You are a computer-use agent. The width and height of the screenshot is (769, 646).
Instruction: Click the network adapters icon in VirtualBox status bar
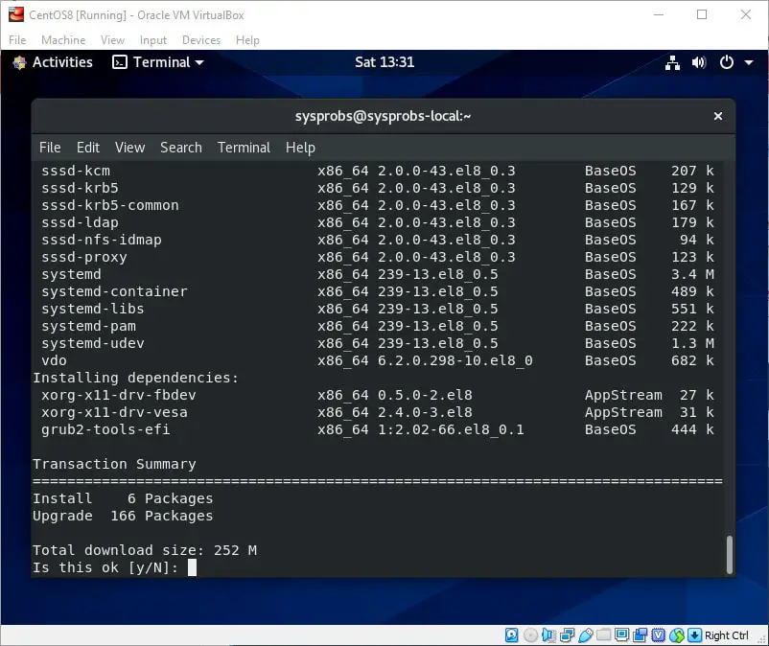point(567,635)
